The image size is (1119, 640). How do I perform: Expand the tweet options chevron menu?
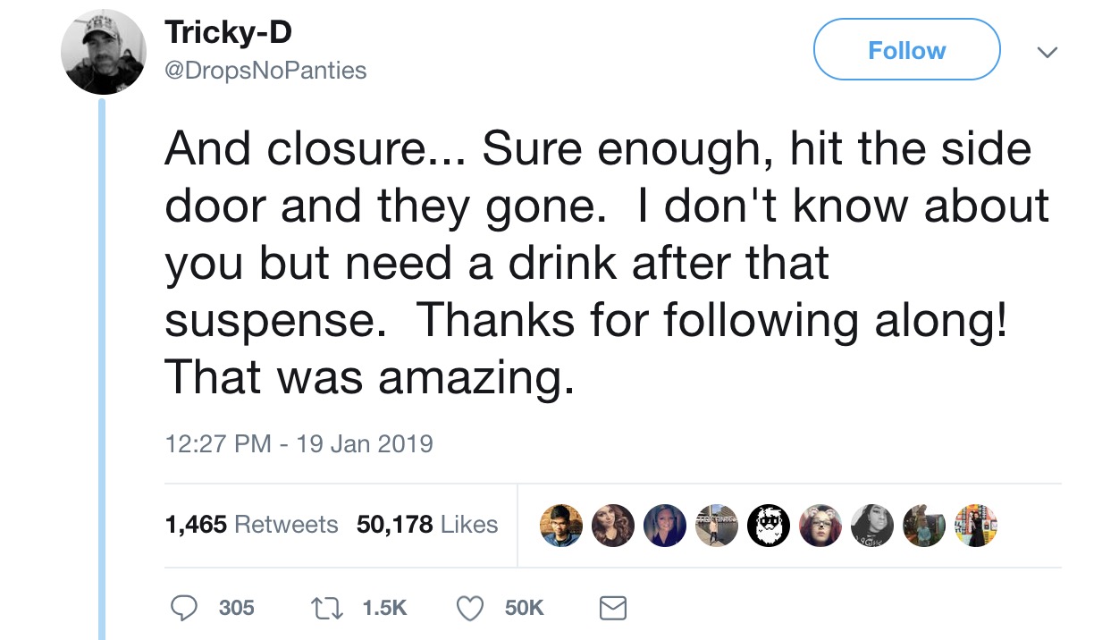pyautogui.click(x=1044, y=53)
